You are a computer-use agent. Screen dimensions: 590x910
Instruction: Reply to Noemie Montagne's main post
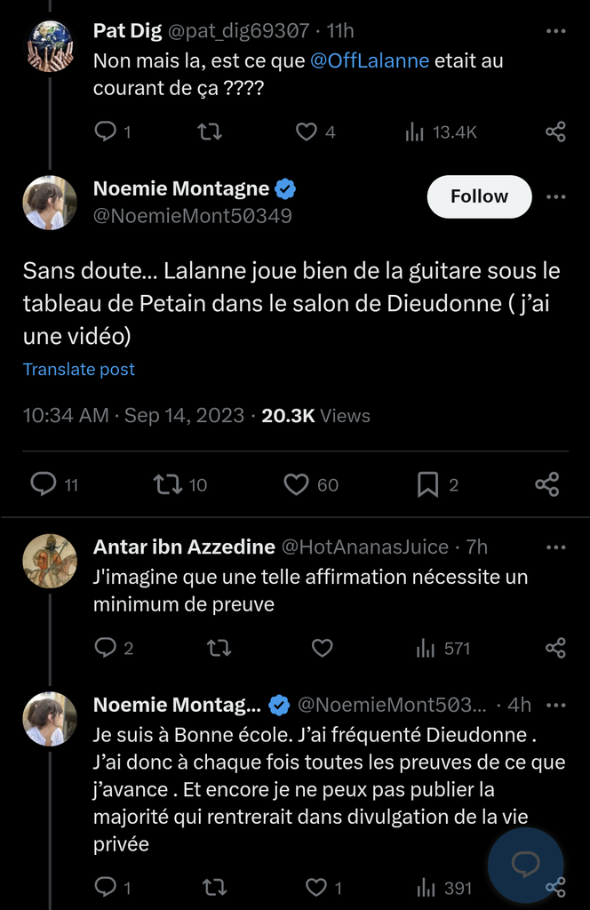coord(44,483)
